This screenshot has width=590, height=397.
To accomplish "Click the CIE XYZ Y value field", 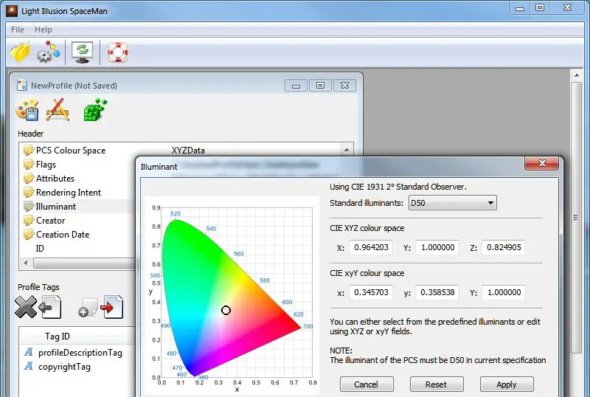I will [x=437, y=247].
